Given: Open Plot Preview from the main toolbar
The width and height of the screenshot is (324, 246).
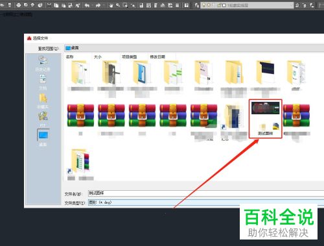Looking at the screenshot, I should 26,5.
